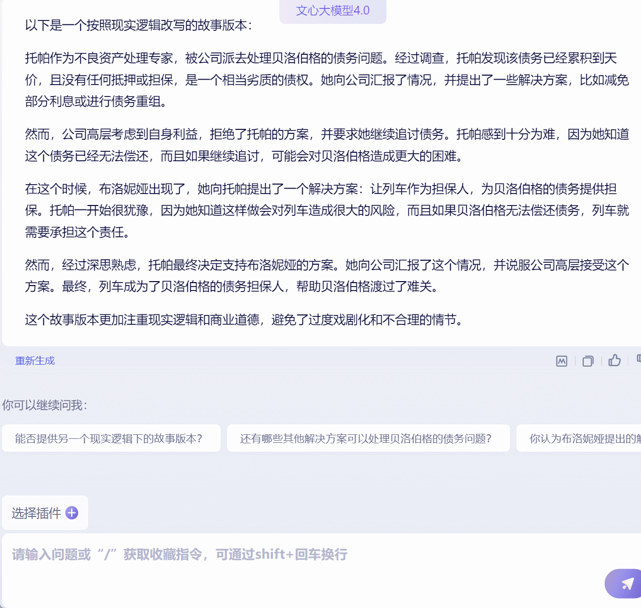Click the paragraph starting 然而,公司高层考虑到自身利益
The image size is (641, 608).
[327, 145]
